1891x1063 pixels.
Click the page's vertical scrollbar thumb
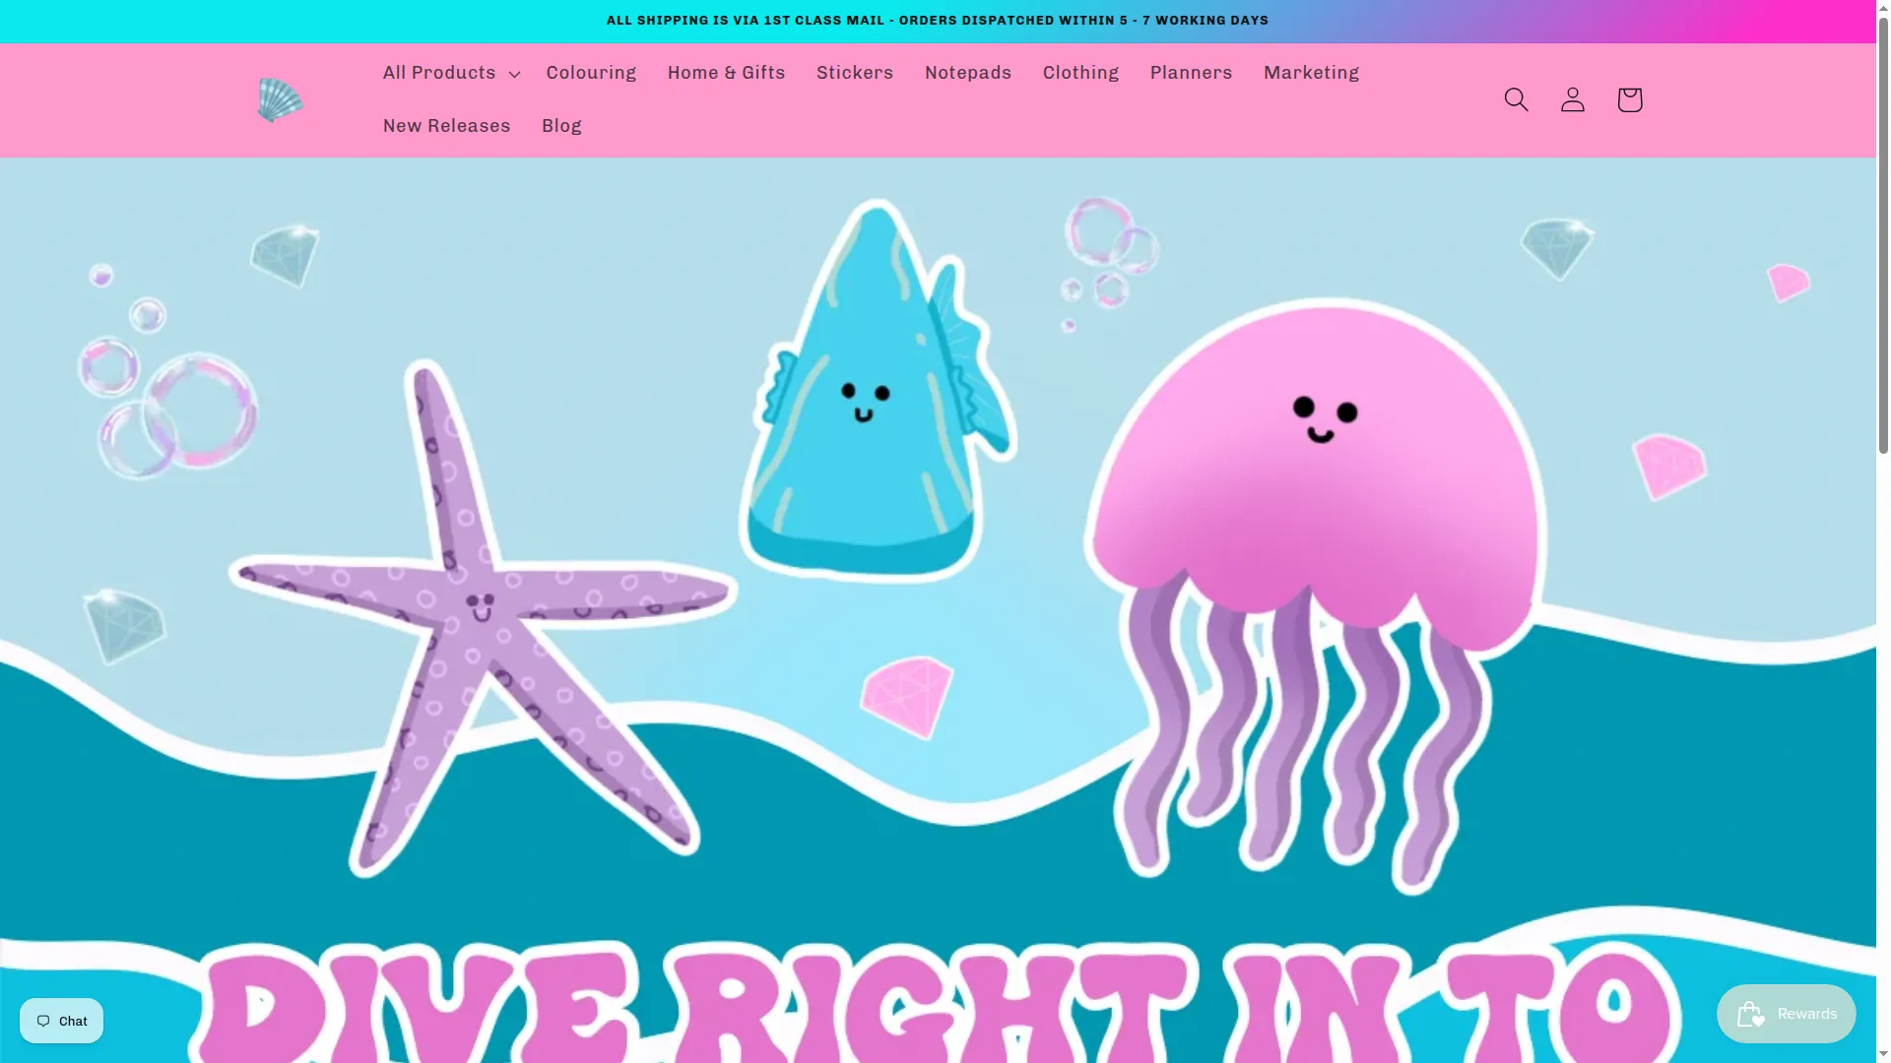[x=1883, y=236]
